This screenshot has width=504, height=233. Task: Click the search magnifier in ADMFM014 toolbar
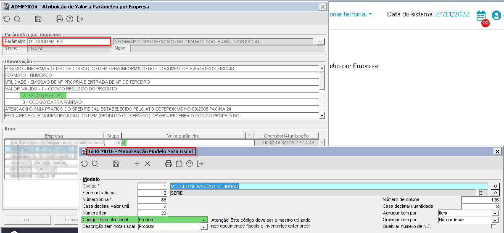point(17,19)
